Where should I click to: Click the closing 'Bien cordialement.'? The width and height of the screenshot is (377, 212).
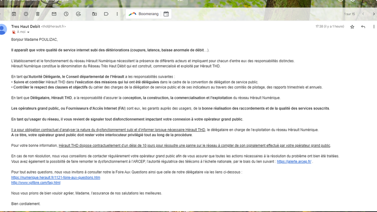tap(26, 204)
